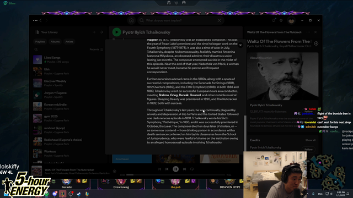Skip to previous track
Image resolution: width=353 pixels, height=198 pixels.
click(x=167, y=169)
